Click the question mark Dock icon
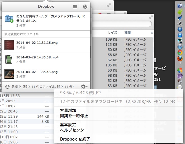The height and width of the screenshot is (144, 185). pos(180,64)
